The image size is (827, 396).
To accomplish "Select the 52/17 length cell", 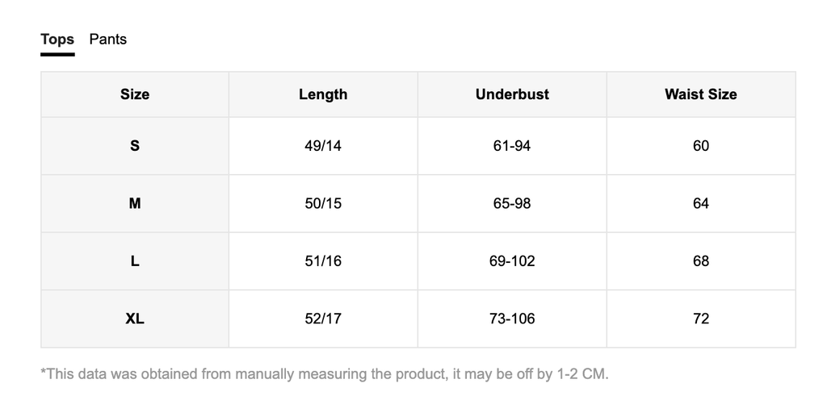I will (323, 319).
